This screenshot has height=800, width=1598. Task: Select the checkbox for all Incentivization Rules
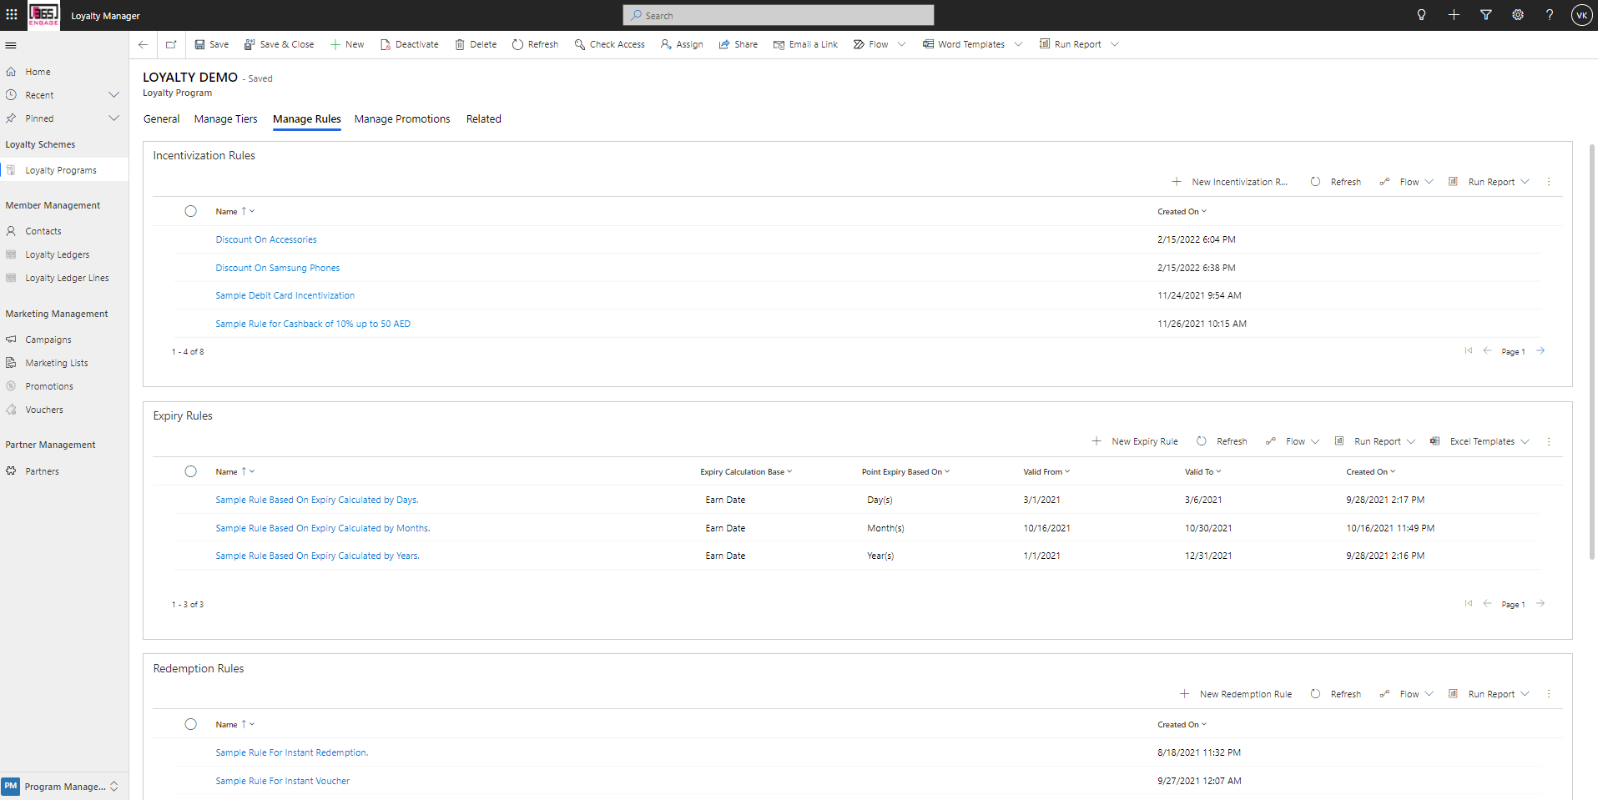click(x=190, y=211)
